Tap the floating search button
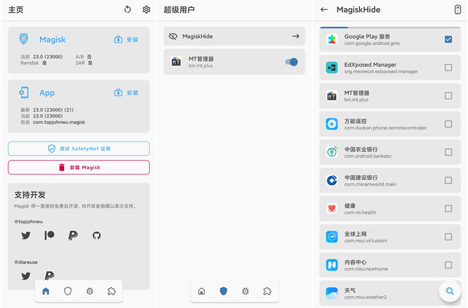Screen dimensions: 468x308 tap(450, 291)
